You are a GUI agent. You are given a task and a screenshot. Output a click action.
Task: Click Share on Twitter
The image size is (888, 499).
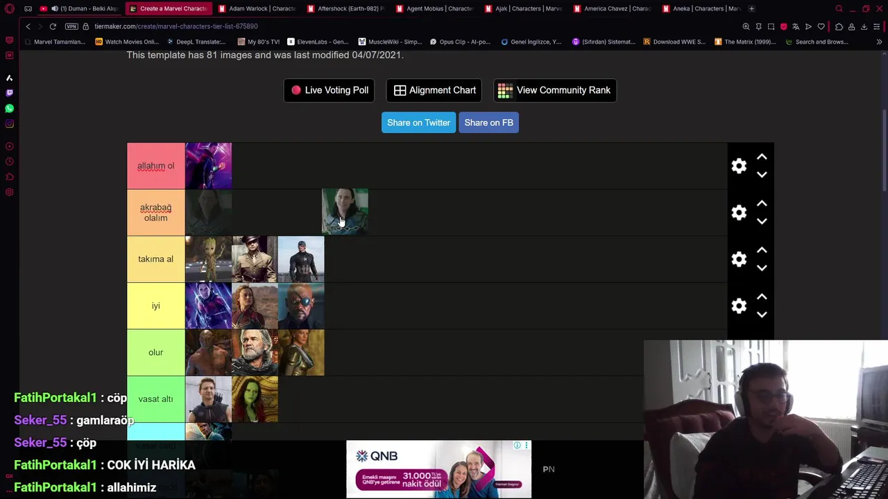pos(418,123)
